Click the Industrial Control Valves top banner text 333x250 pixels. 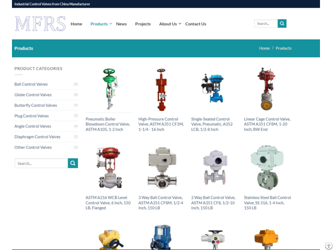tap(52, 4)
